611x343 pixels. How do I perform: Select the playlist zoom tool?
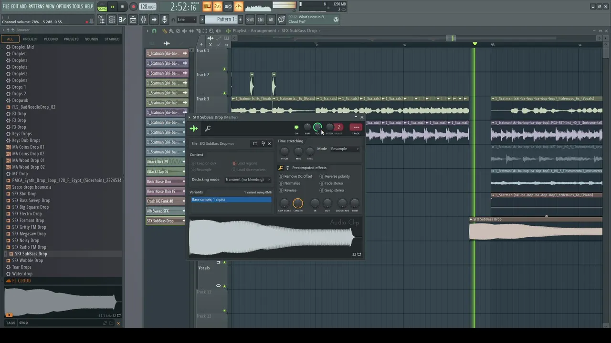coord(211,31)
